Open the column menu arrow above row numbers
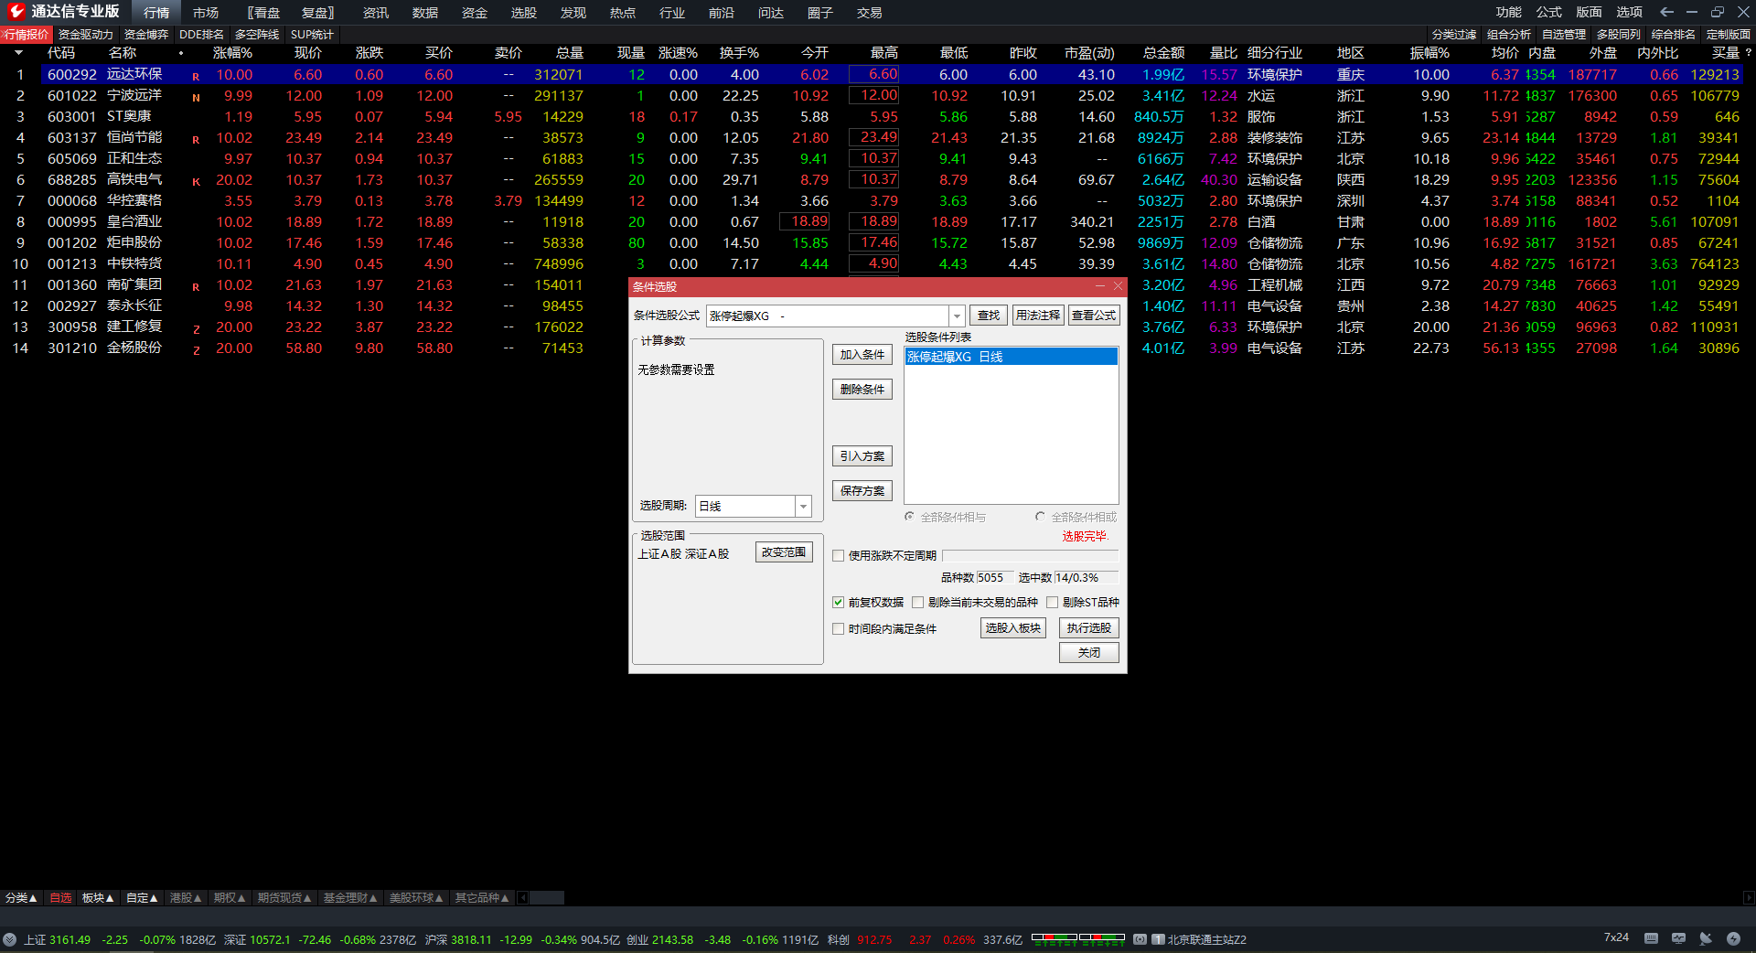Screen dimensions: 1756x953 point(18,53)
